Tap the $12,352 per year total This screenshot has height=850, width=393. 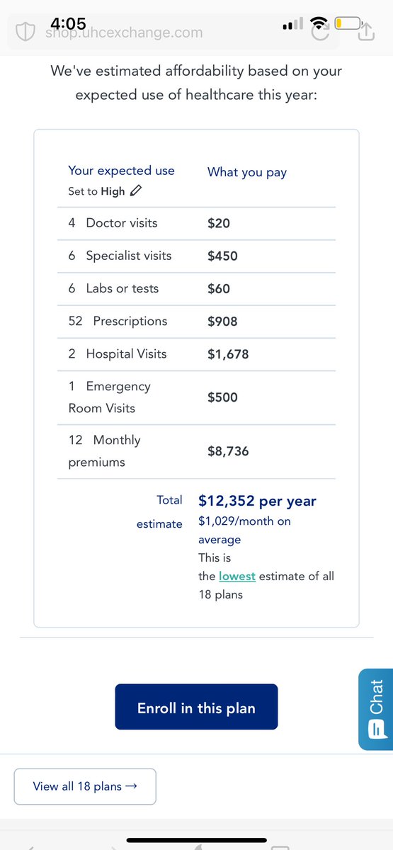[257, 501]
